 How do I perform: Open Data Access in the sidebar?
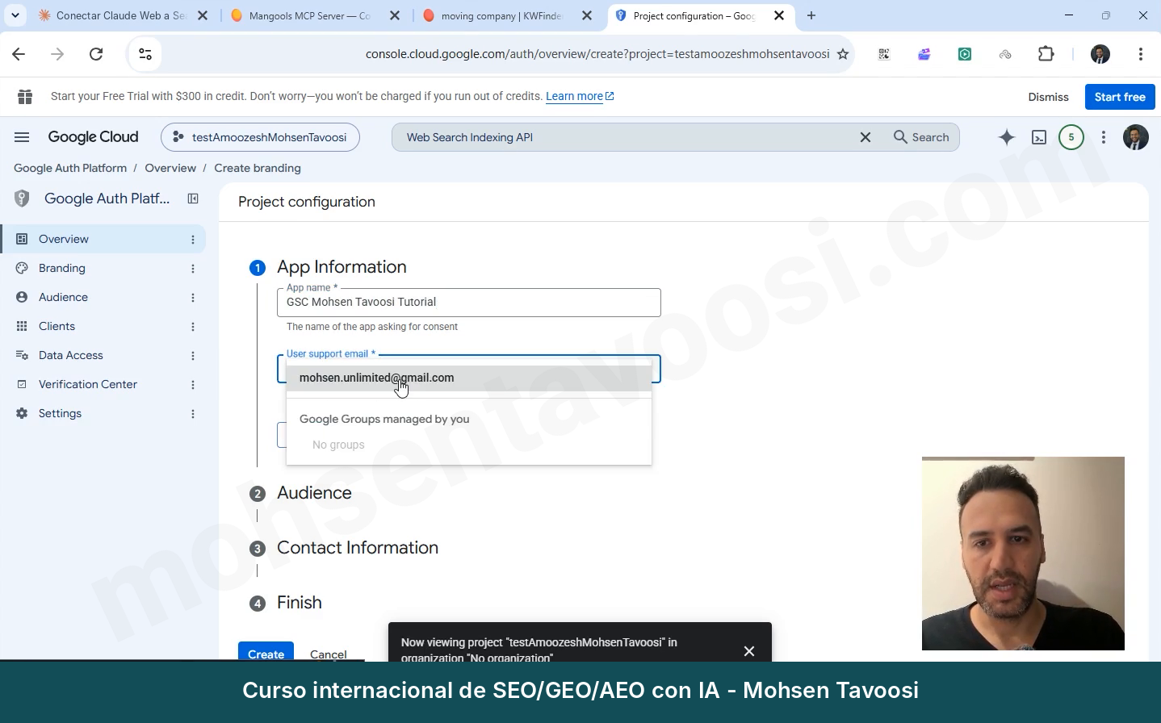click(71, 355)
